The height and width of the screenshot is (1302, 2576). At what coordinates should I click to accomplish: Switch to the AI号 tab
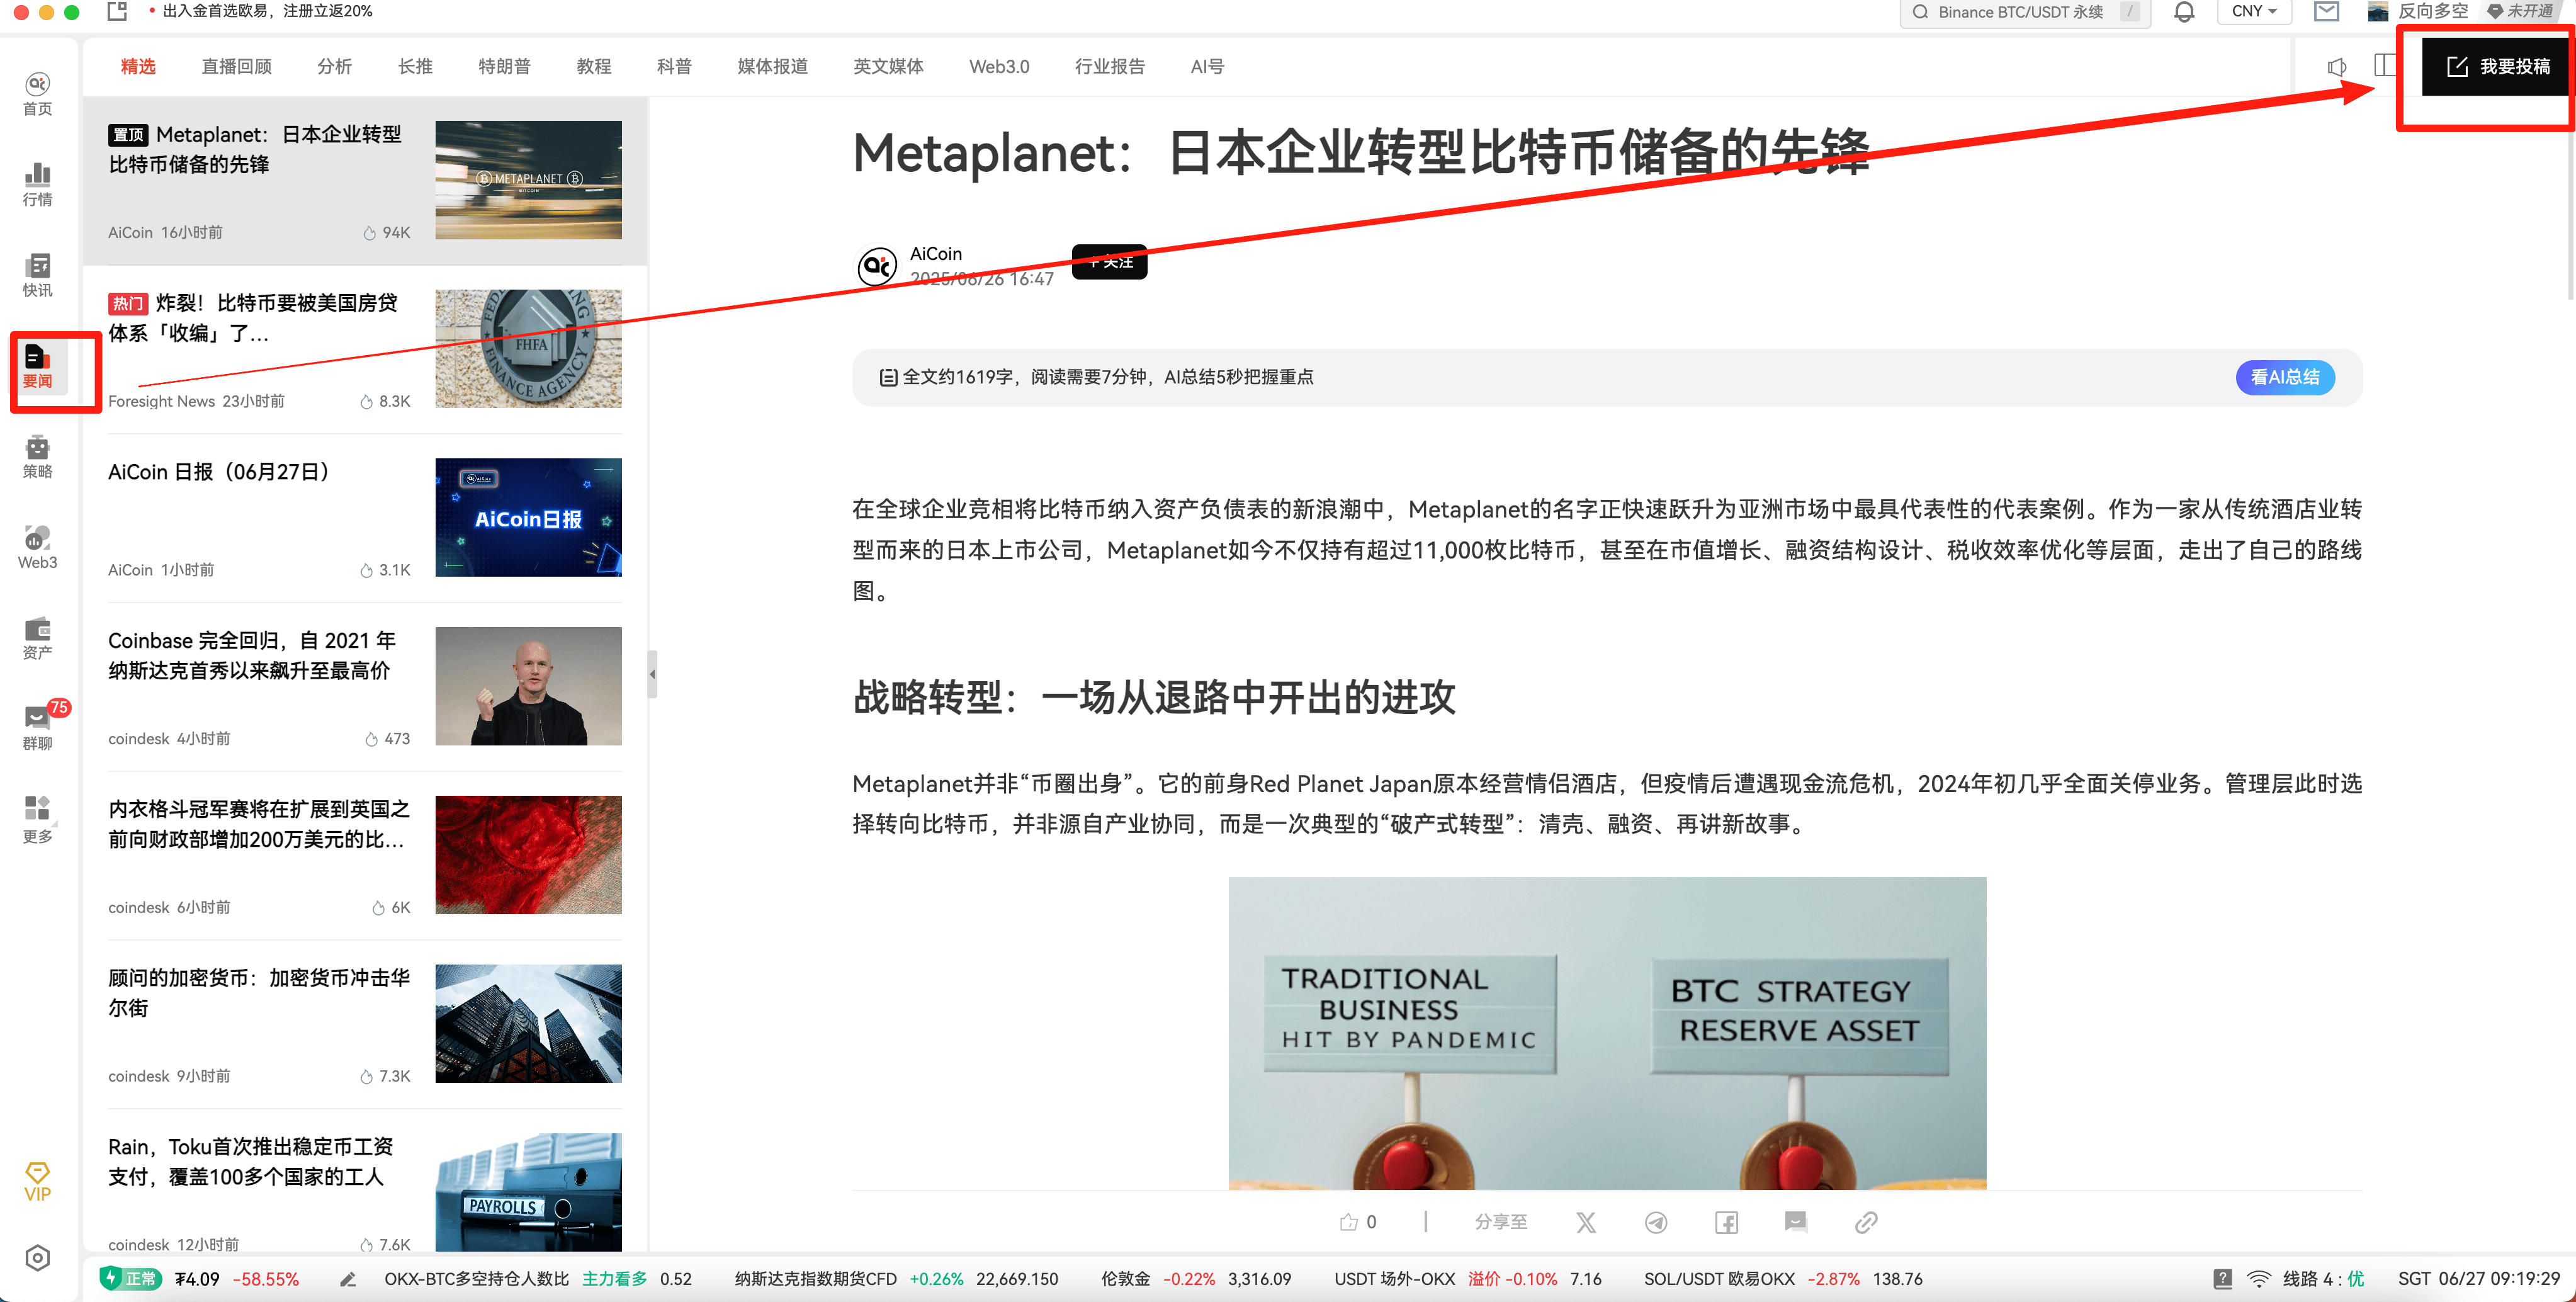[1207, 66]
